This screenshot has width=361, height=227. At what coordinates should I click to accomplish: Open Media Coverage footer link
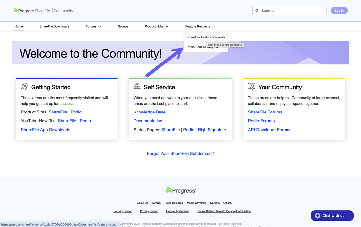197,203
